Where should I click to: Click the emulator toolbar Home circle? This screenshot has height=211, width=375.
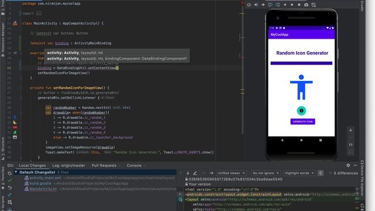tap(292, 5)
